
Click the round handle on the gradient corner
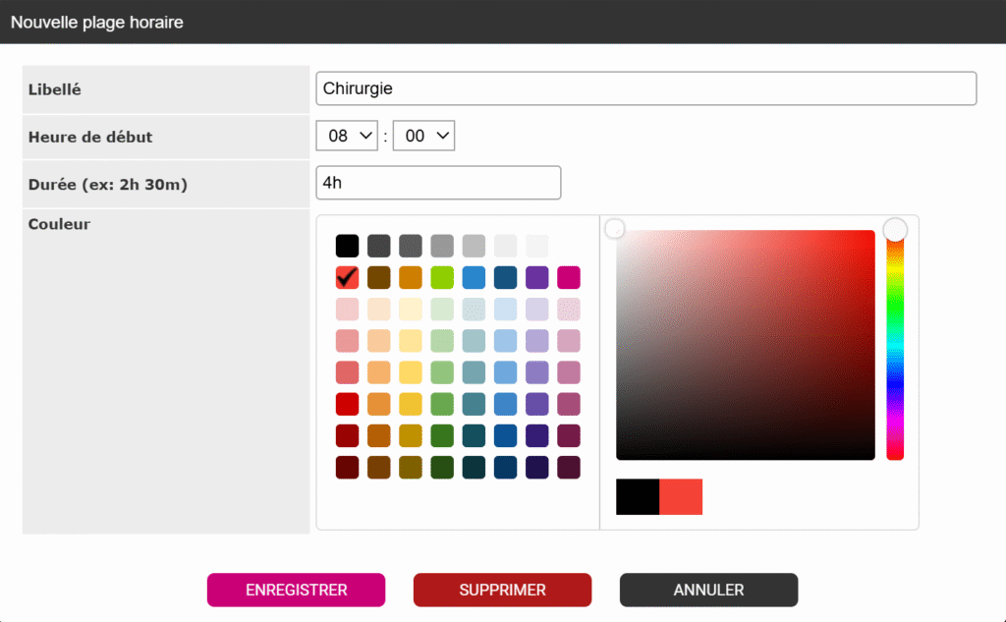(x=615, y=229)
